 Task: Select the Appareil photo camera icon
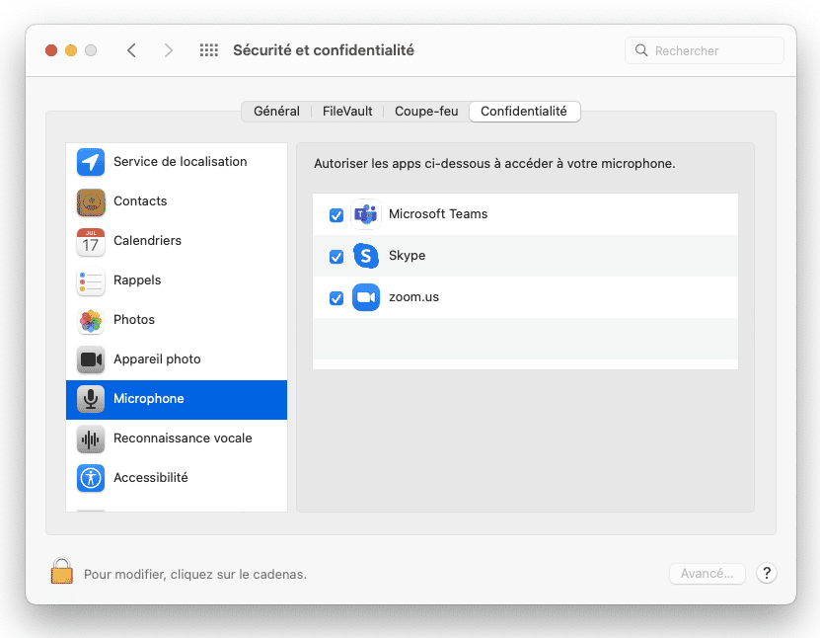coord(91,359)
